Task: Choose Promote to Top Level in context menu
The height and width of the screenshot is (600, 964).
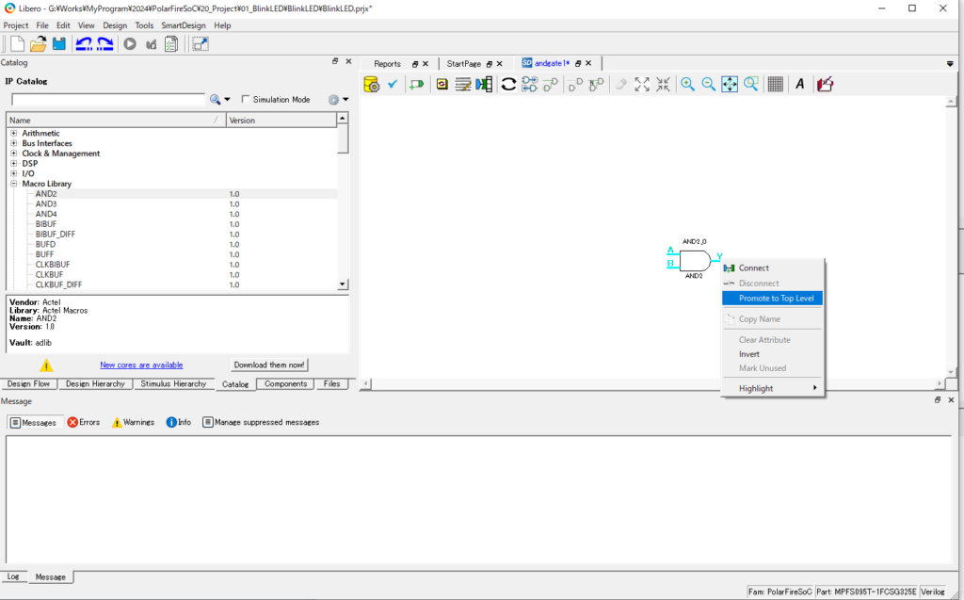Action: click(x=776, y=298)
